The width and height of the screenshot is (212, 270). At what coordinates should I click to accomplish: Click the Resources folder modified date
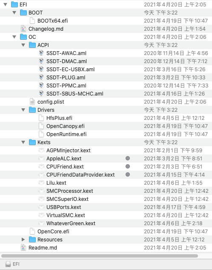click(x=174, y=240)
